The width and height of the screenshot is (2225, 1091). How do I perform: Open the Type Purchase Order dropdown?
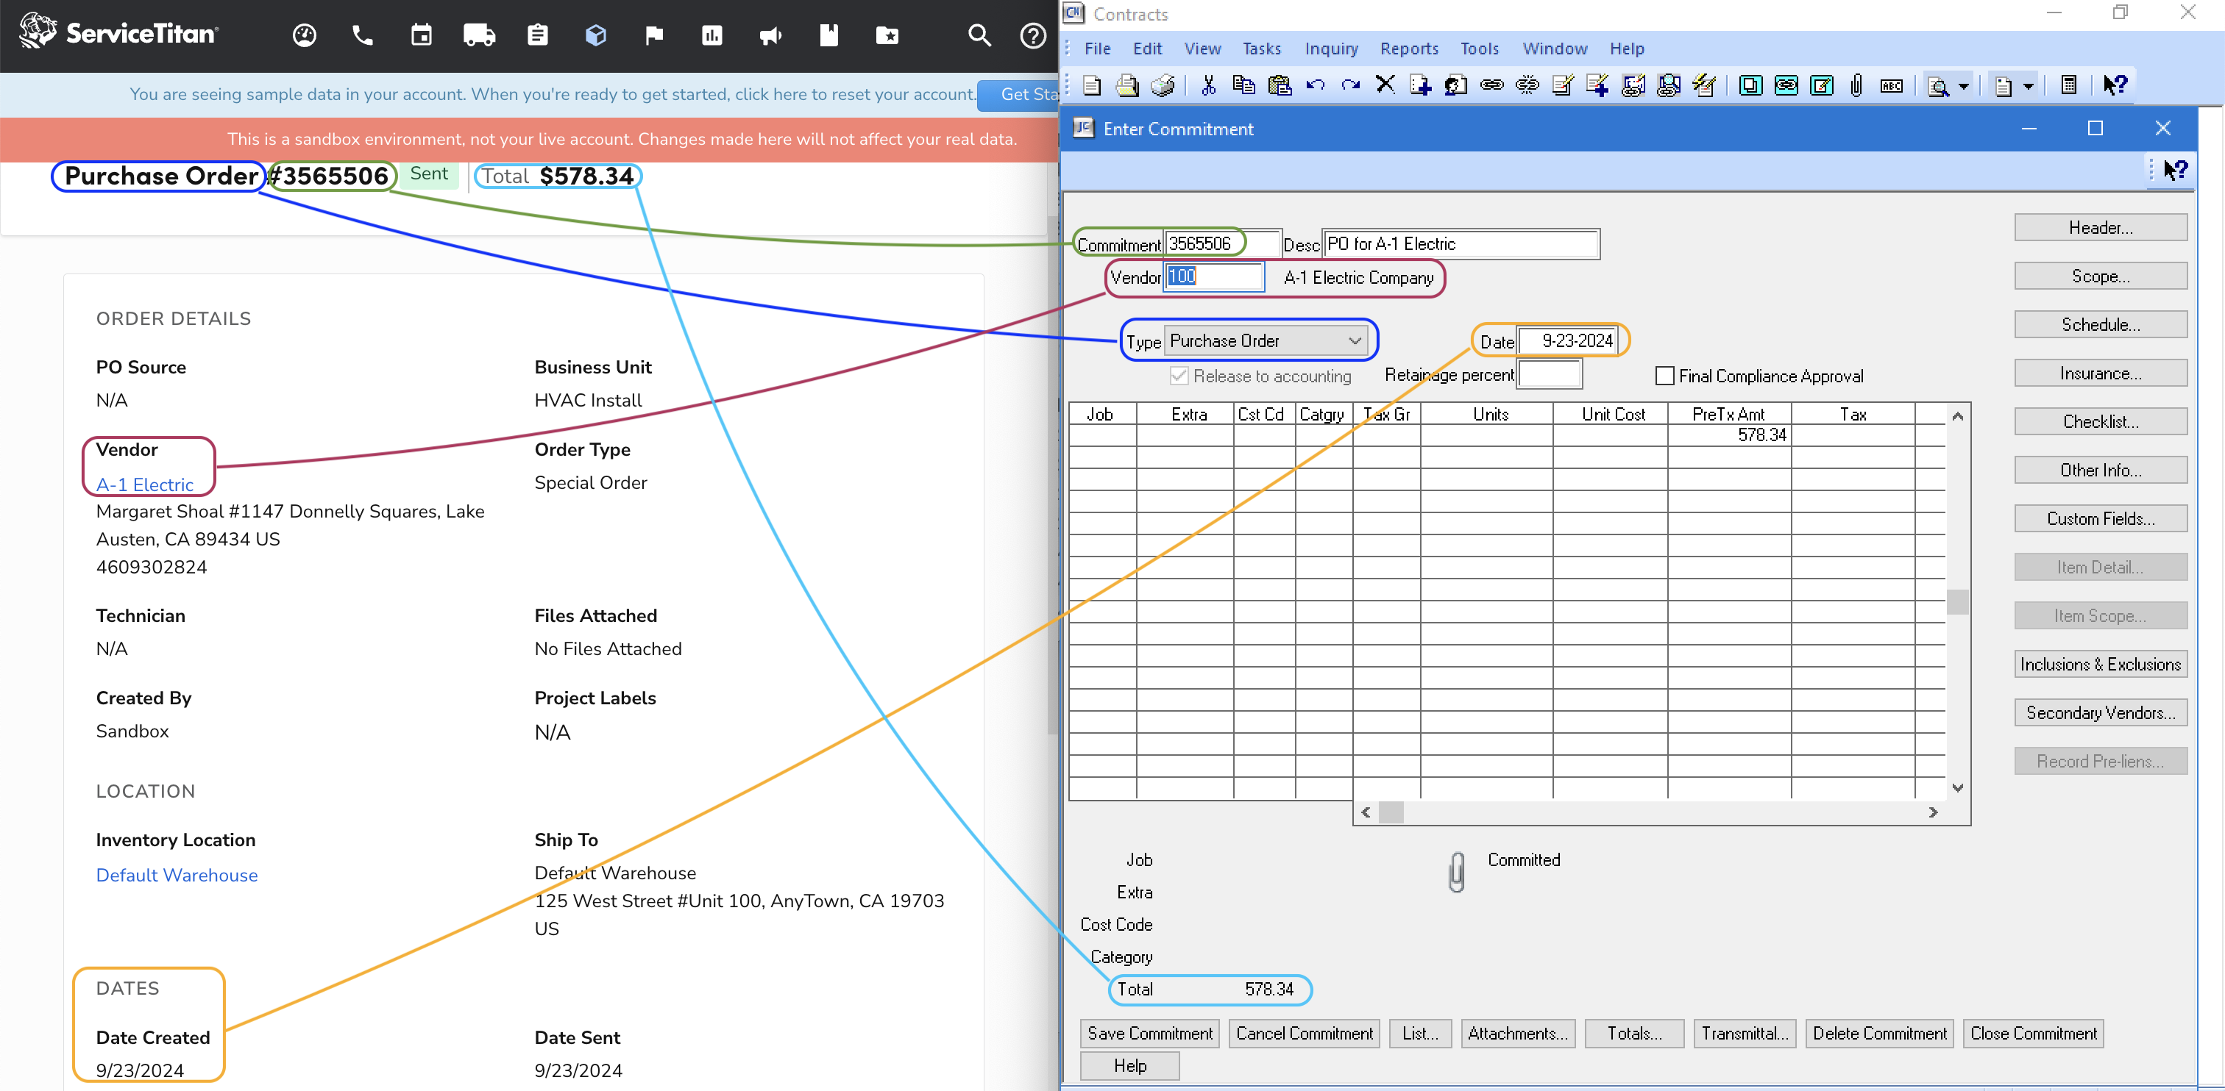[x=1266, y=341]
